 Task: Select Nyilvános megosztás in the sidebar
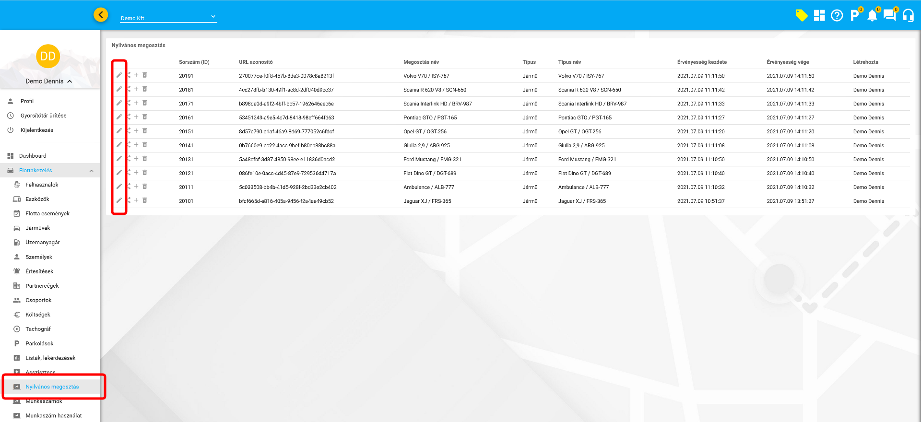[x=52, y=387]
